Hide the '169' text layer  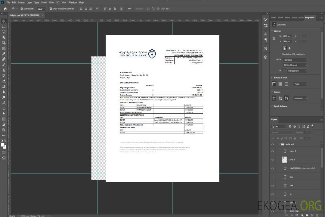(273, 186)
